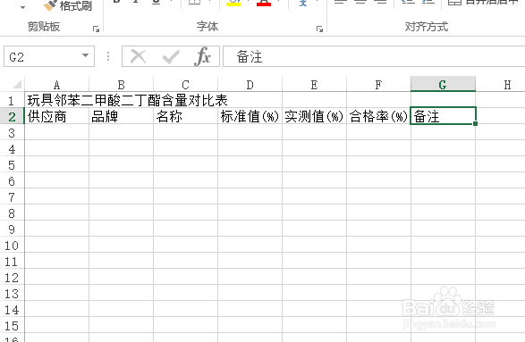Select row 2 header
This screenshot has height=342, width=525.
point(12,116)
